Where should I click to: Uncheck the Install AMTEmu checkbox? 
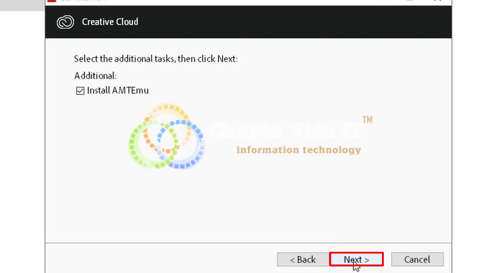click(80, 91)
